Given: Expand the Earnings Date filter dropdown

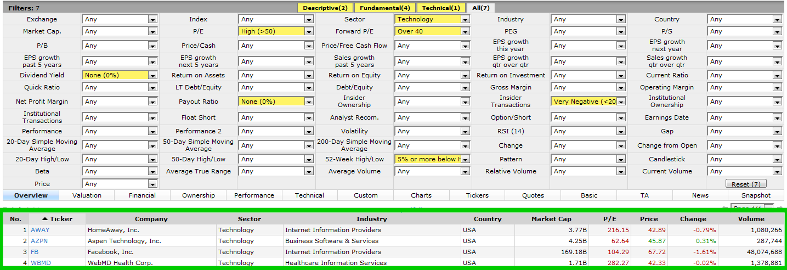Looking at the screenshot, I should [x=745, y=117].
